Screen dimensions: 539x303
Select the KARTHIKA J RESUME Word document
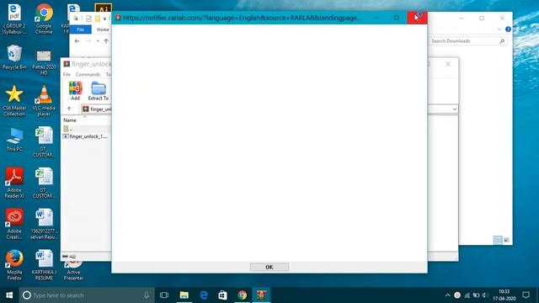point(44,264)
